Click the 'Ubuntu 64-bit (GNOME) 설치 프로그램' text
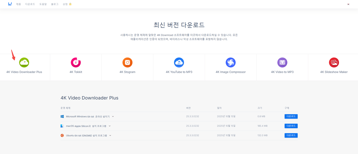358x154 pixels. [x=86, y=136]
